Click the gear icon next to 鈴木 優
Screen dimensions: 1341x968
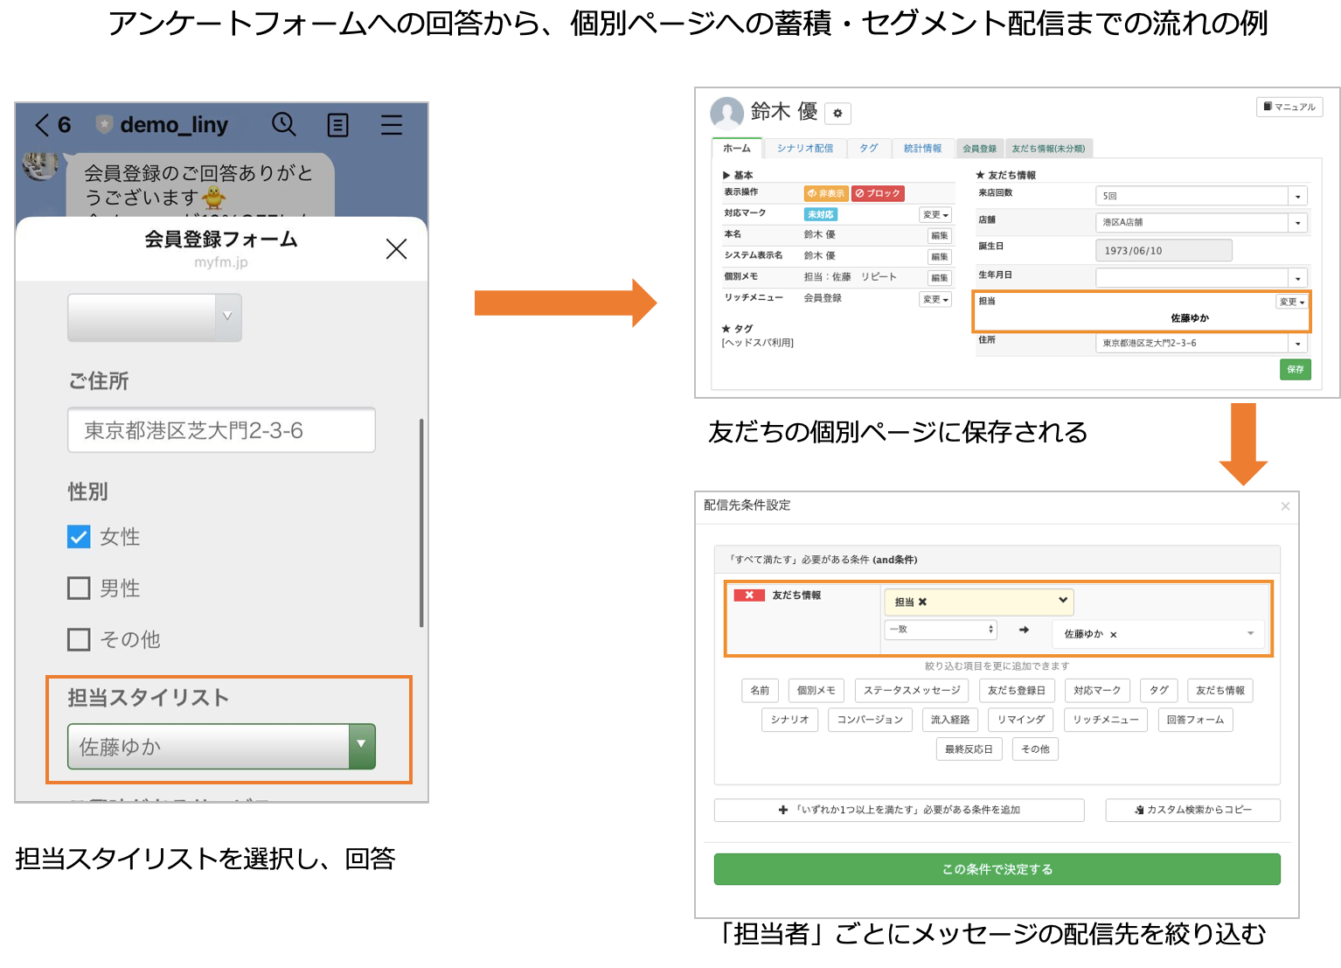(x=837, y=114)
